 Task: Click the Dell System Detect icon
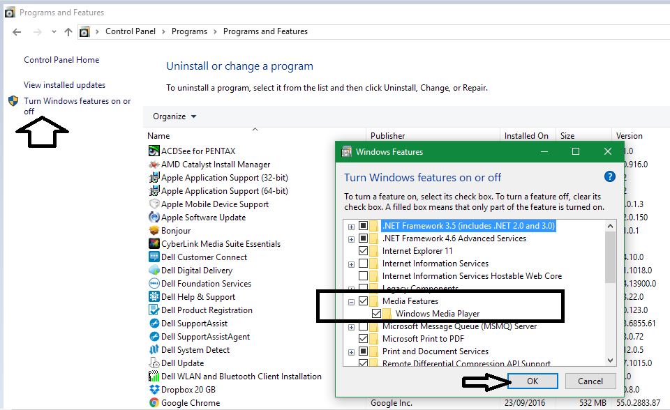pos(154,350)
